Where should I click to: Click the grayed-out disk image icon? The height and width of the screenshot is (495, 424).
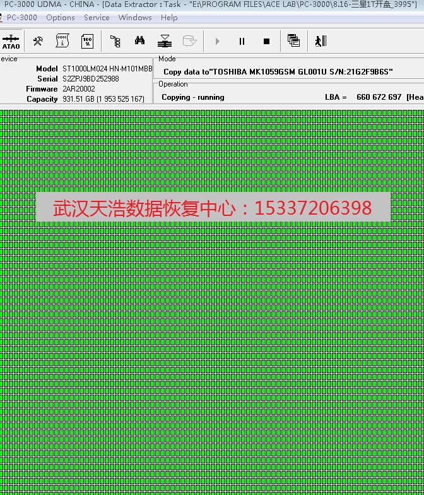pos(189,41)
